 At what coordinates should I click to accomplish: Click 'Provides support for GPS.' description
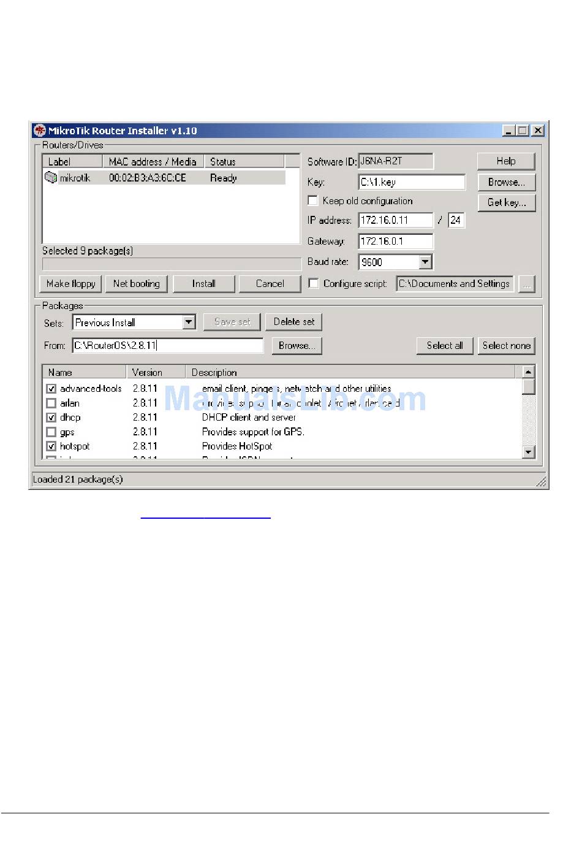tap(253, 432)
